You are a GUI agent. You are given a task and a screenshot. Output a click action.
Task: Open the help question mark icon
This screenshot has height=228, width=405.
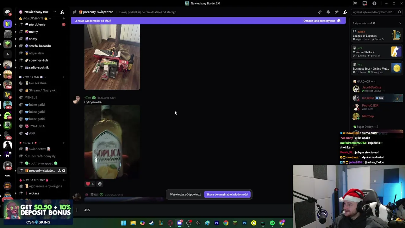point(375,3)
